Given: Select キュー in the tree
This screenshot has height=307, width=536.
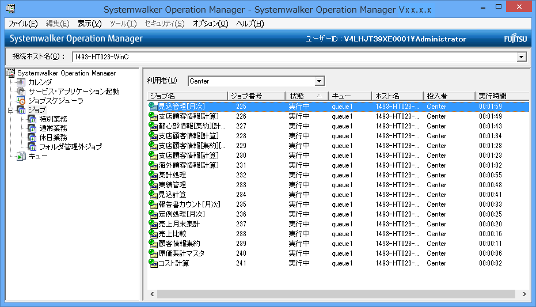Looking at the screenshot, I should pyautogui.click(x=38, y=156).
